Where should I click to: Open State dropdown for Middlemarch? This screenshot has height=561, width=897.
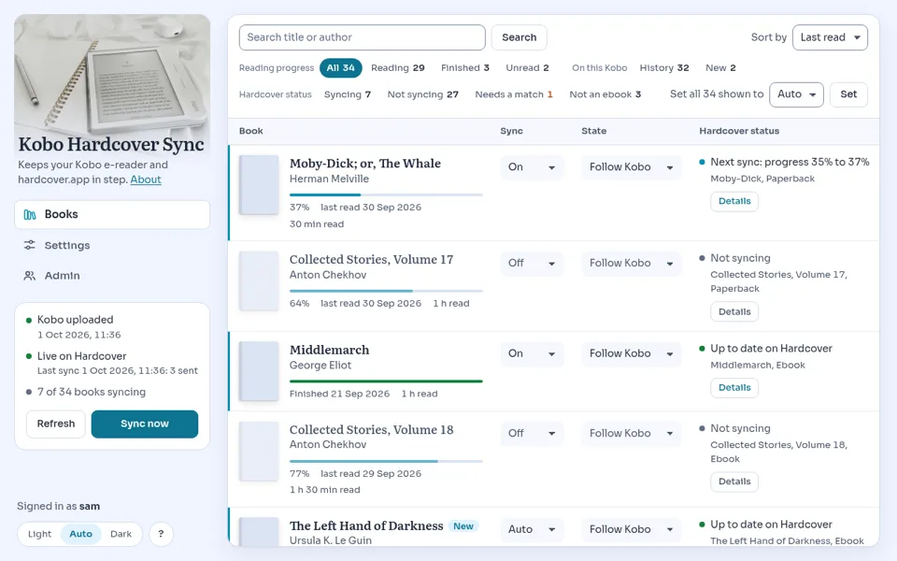click(x=631, y=353)
